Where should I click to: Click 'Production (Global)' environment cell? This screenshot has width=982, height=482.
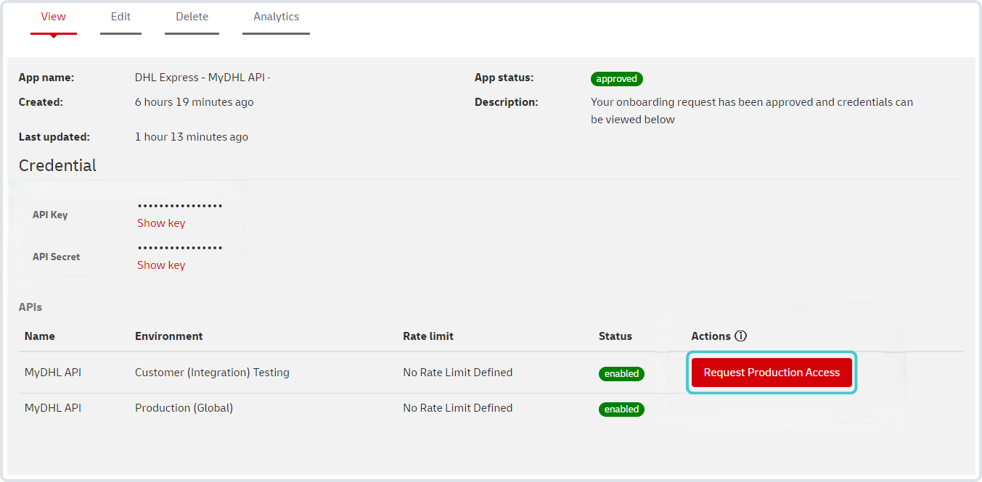pos(184,408)
